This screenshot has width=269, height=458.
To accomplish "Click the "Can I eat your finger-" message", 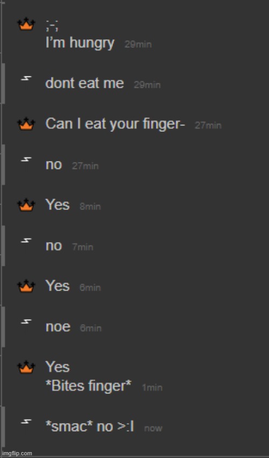I will [x=115, y=124].
